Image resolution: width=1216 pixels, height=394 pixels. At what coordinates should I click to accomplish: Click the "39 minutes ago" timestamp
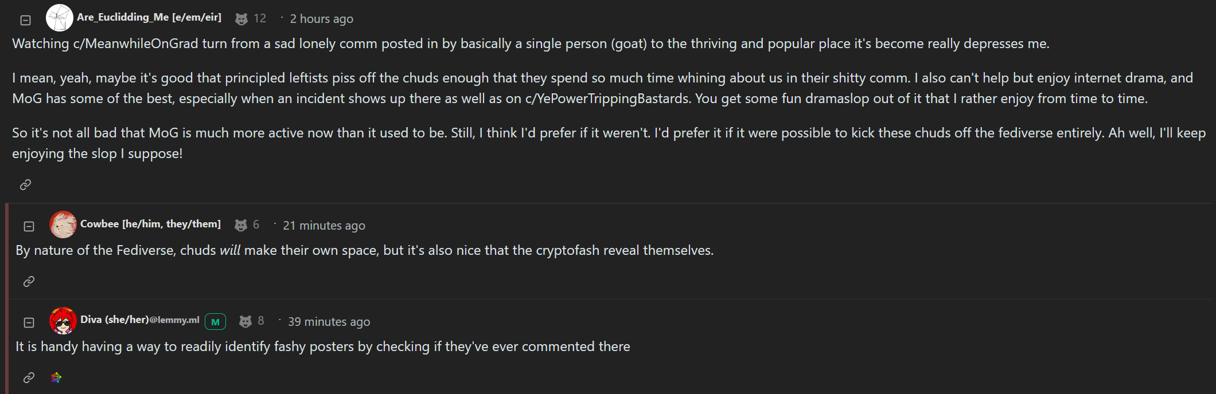(x=329, y=322)
